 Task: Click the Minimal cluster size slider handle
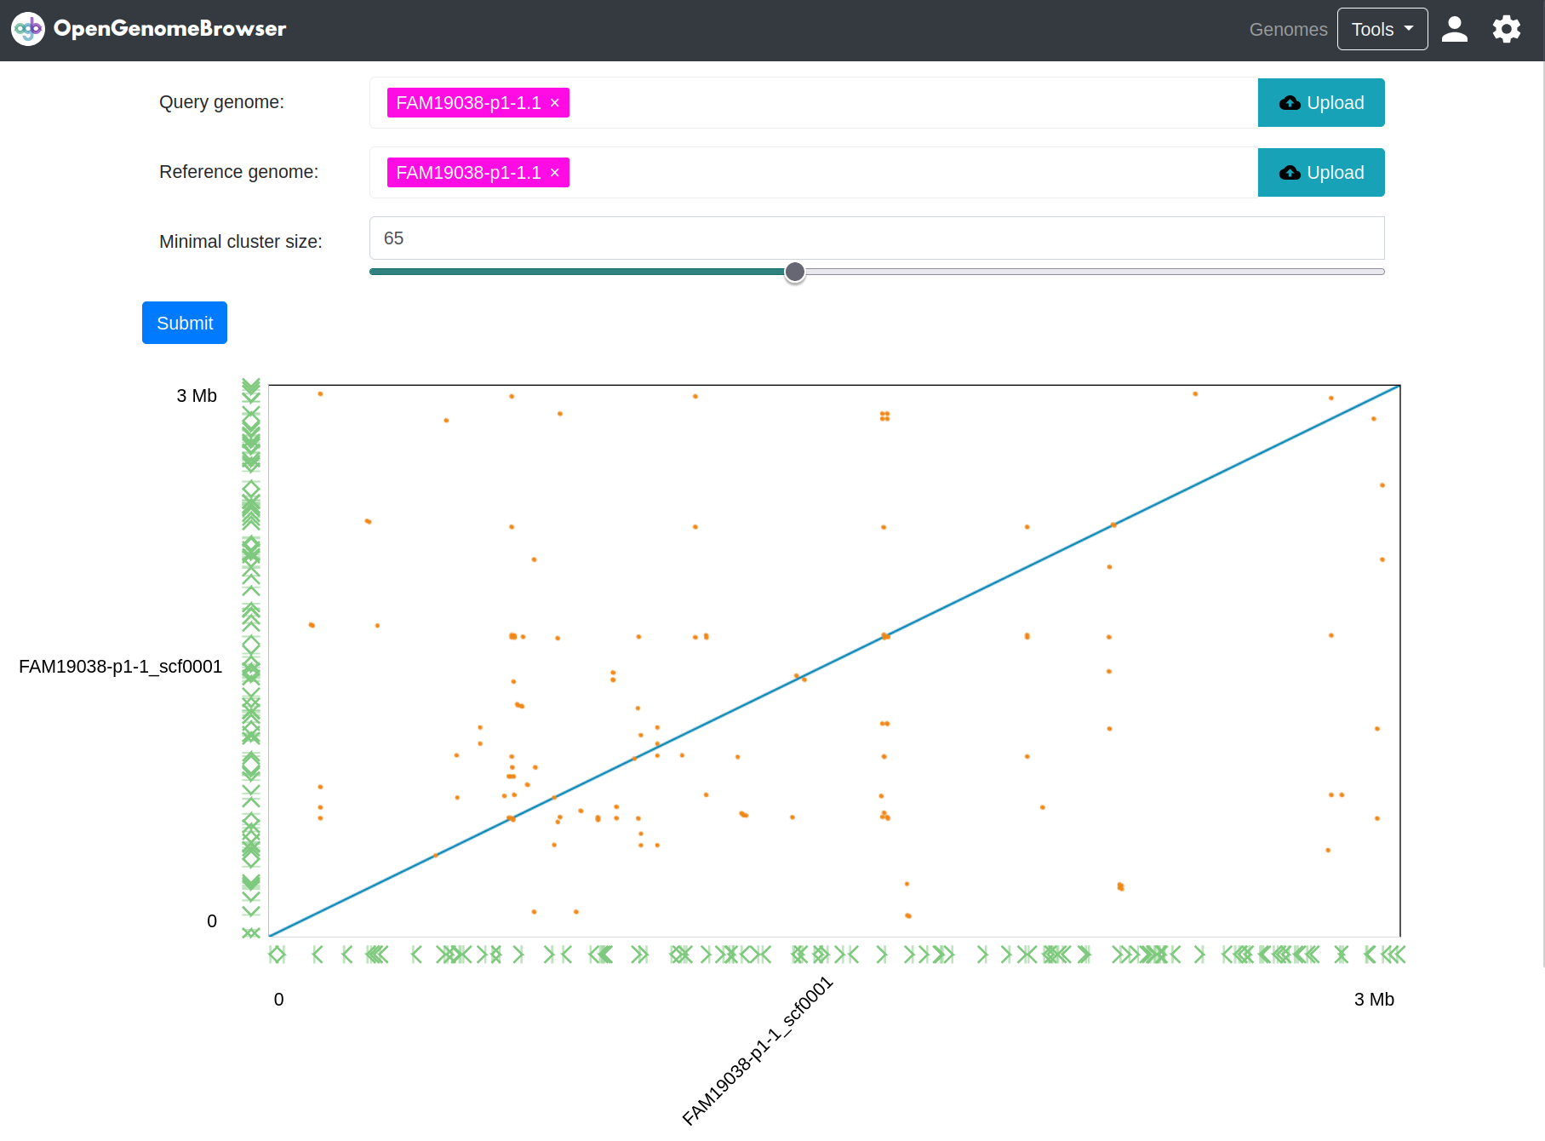[x=795, y=272]
